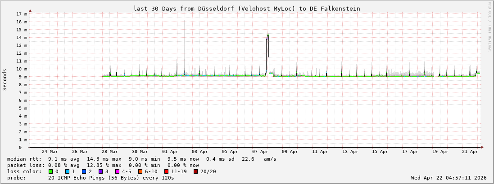Click the light blue 1 loss swatch
Viewport: 494px width, 184px height.
(67, 171)
